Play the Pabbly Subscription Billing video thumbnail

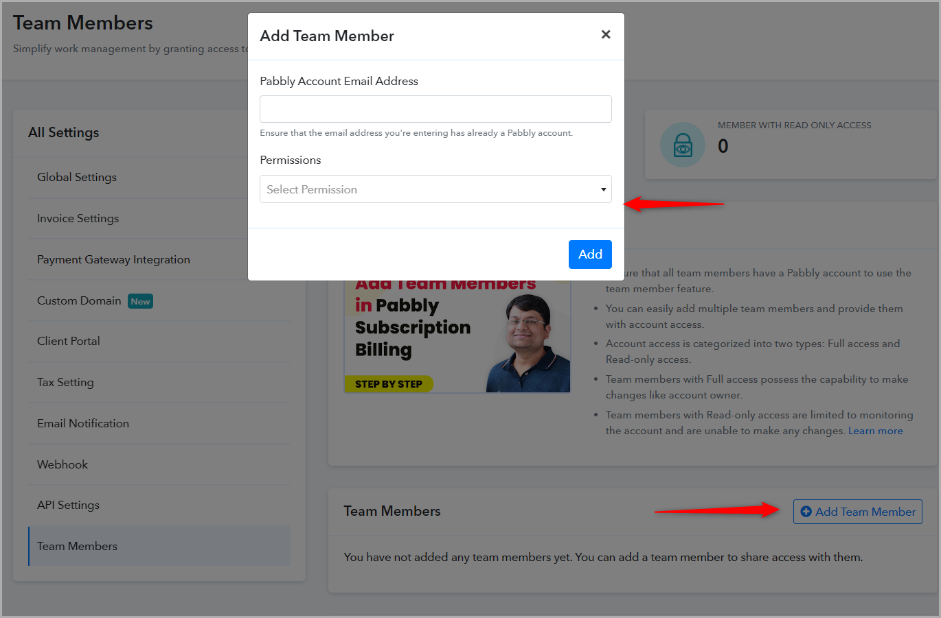tap(457, 336)
